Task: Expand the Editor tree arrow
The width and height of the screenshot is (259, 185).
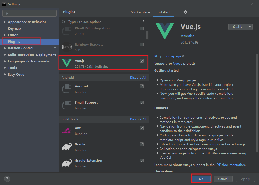Action: click(5, 35)
